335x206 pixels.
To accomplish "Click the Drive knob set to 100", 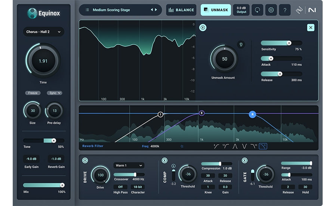I will tap(101, 175).
